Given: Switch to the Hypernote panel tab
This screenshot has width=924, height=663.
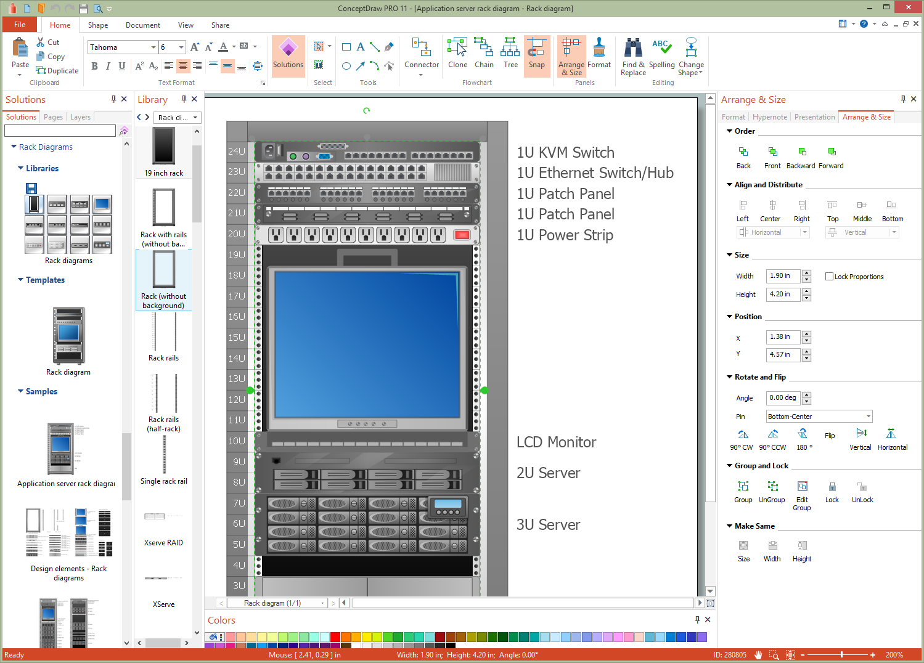Looking at the screenshot, I should point(770,117).
